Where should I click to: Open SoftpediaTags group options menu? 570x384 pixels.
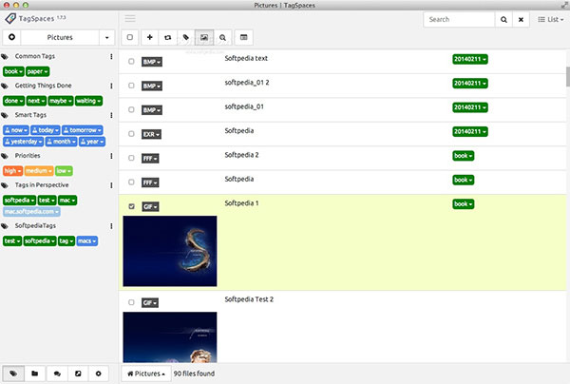(x=111, y=226)
